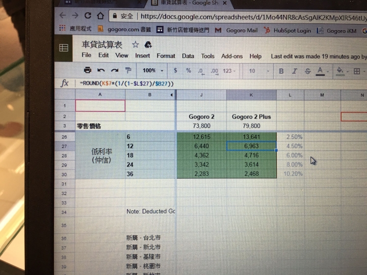Open the View menu
The image size is (367, 275).
point(122,56)
